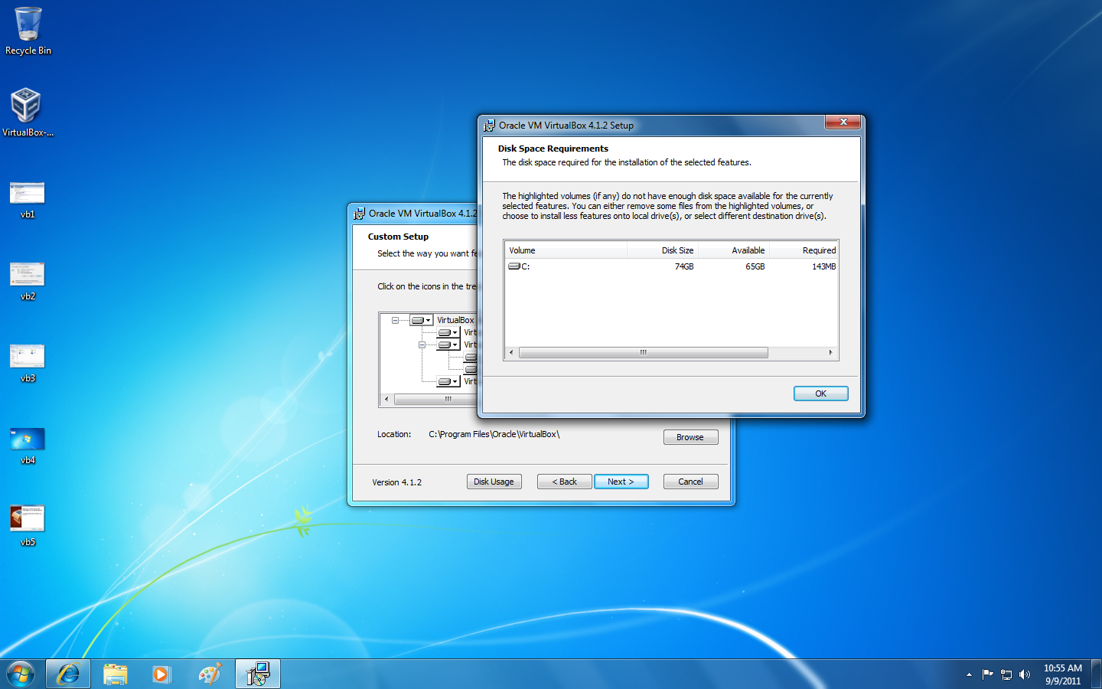Click the setup icon in the dialog title bar
Viewport: 1102px width, 689px height.
click(x=490, y=126)
